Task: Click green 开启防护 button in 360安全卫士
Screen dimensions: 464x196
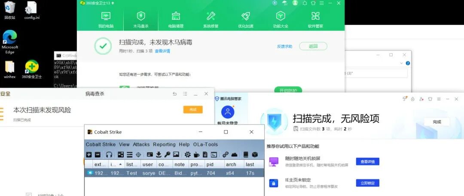Action: point(288,90)
